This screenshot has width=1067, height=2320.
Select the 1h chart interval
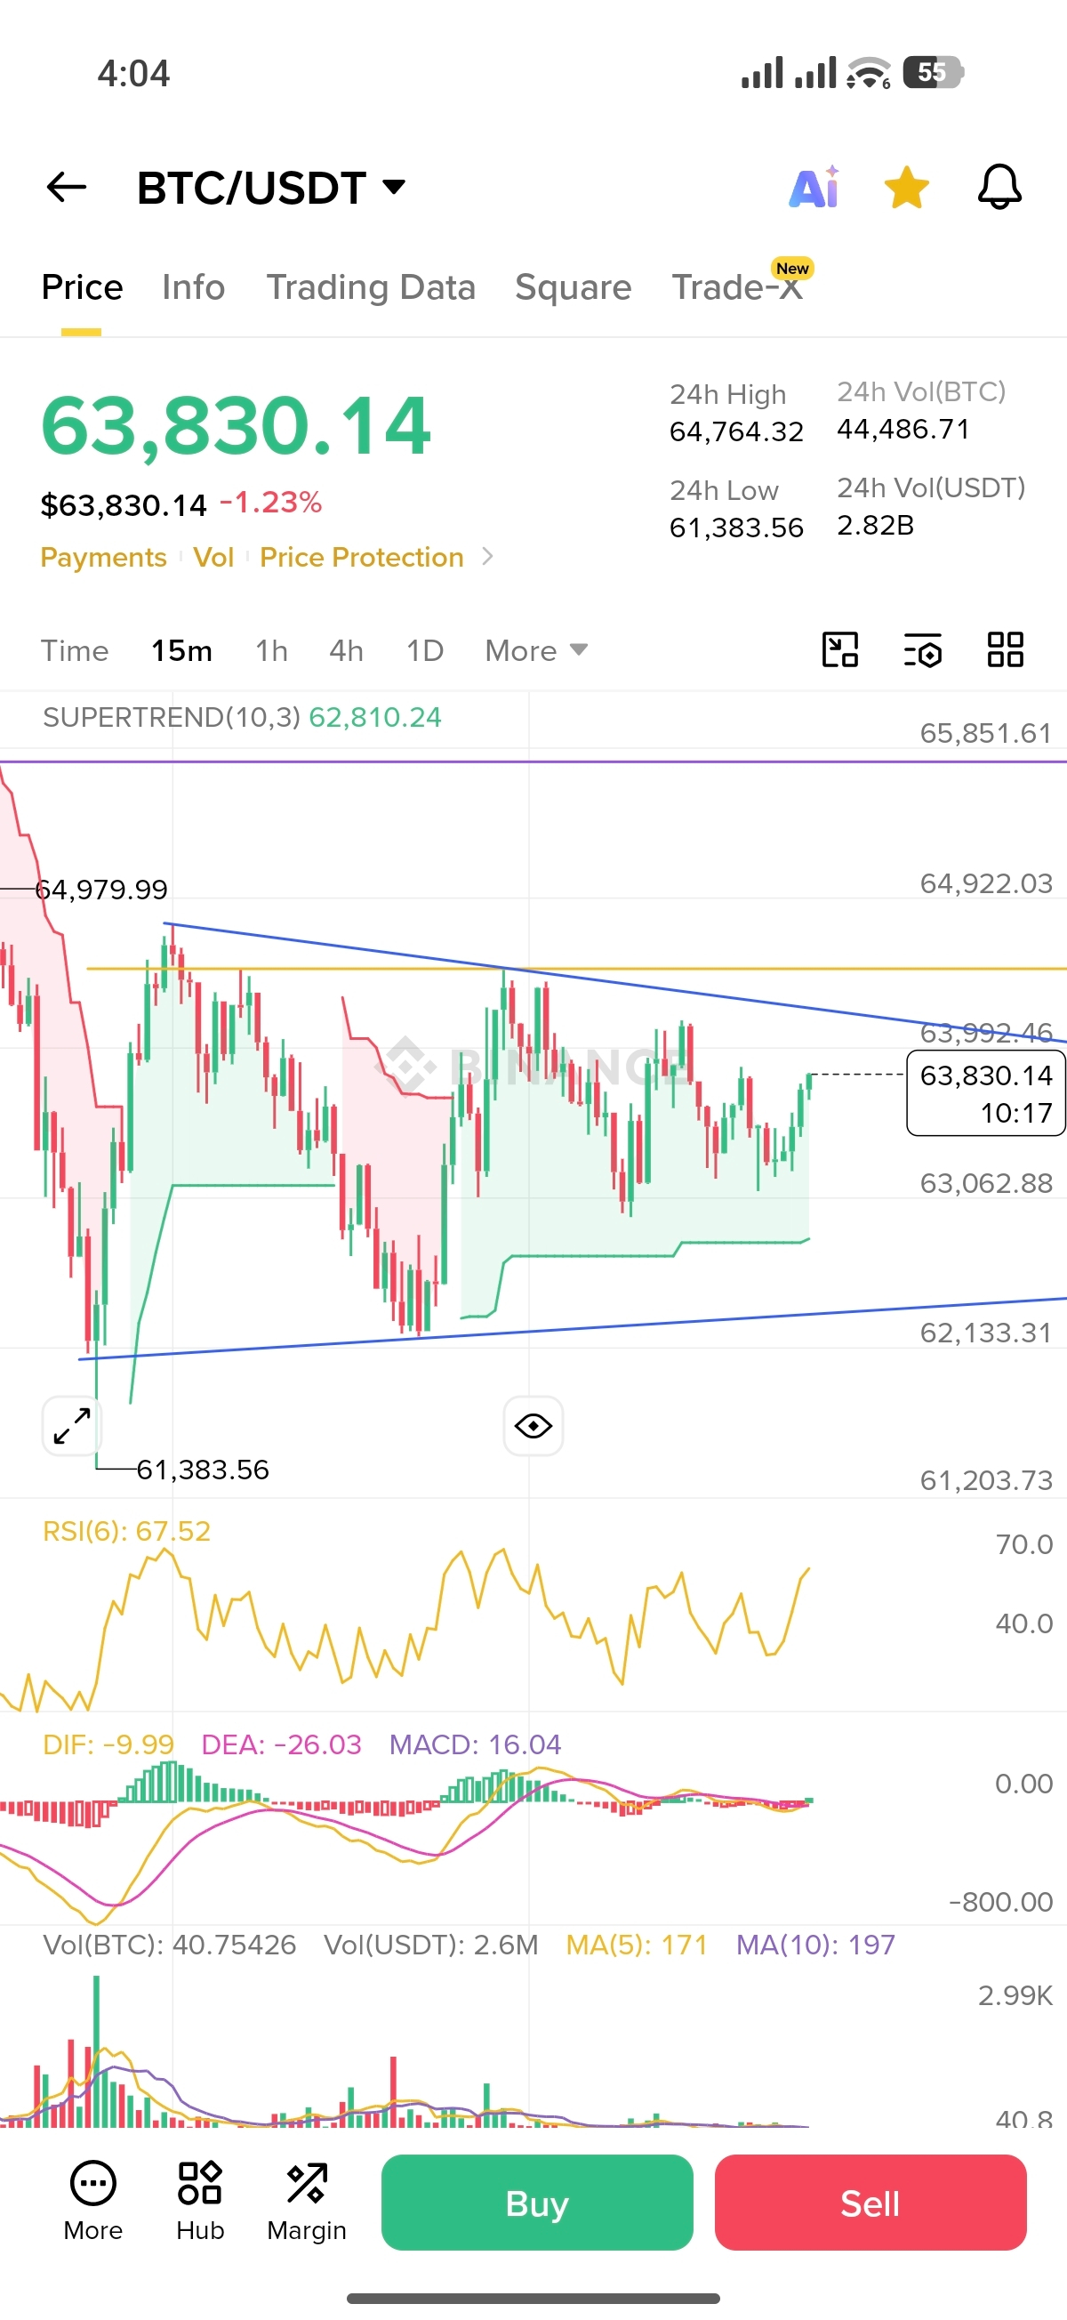tap(271, 650)
